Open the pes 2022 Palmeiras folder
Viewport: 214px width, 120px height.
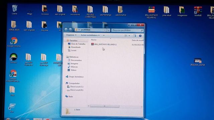[28, 60]
